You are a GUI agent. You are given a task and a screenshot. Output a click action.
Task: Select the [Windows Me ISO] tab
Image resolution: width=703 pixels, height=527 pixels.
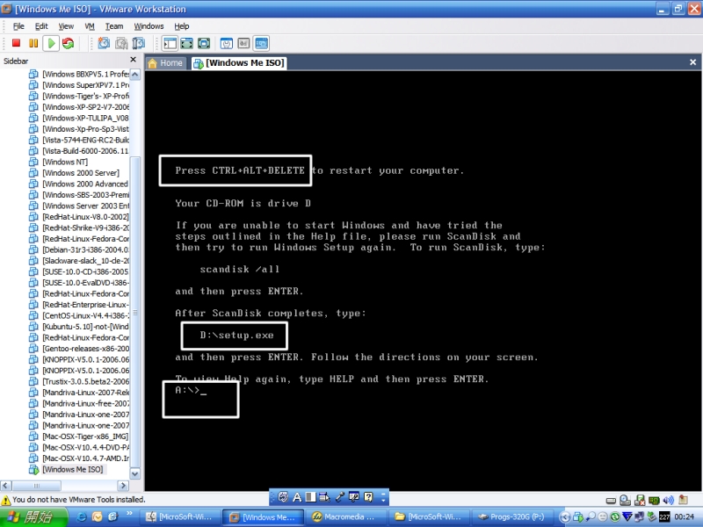(239, 63)
